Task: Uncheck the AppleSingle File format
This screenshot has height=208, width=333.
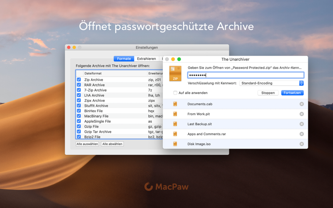Action: coord(79,121)
